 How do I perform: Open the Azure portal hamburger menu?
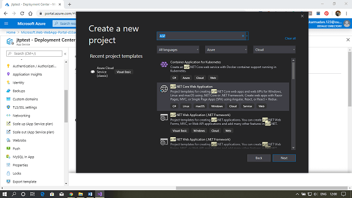6,24
